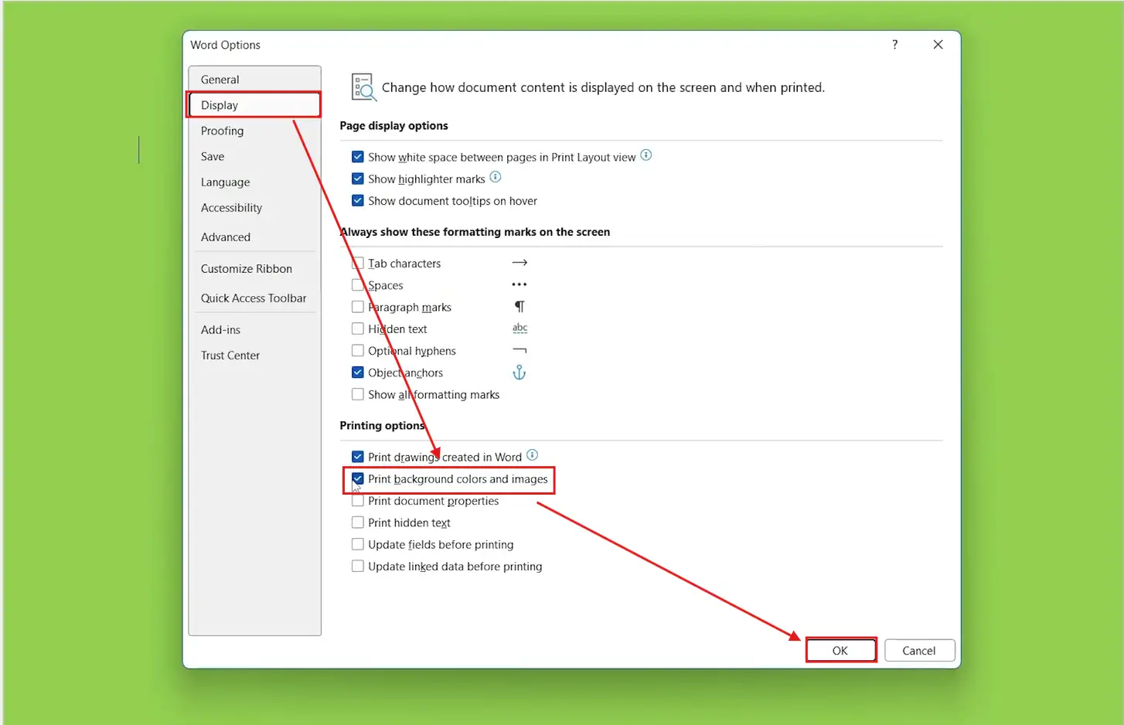Screen dimensions: 1124x725
Task: Close the Word Options dialog
Action: coord(938,45)
